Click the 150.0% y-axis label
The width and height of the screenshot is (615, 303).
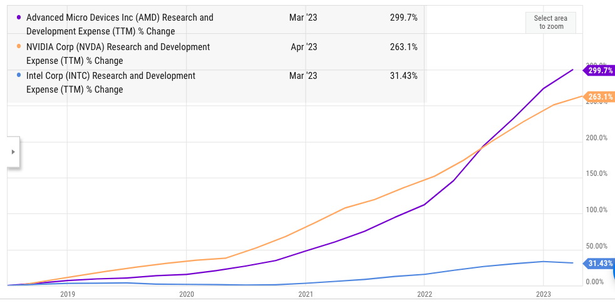(x=597, y=173)
